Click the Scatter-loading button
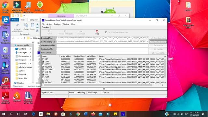Image resolution: width=208 pixels, height=117 pixels. (x=158, y=42)
